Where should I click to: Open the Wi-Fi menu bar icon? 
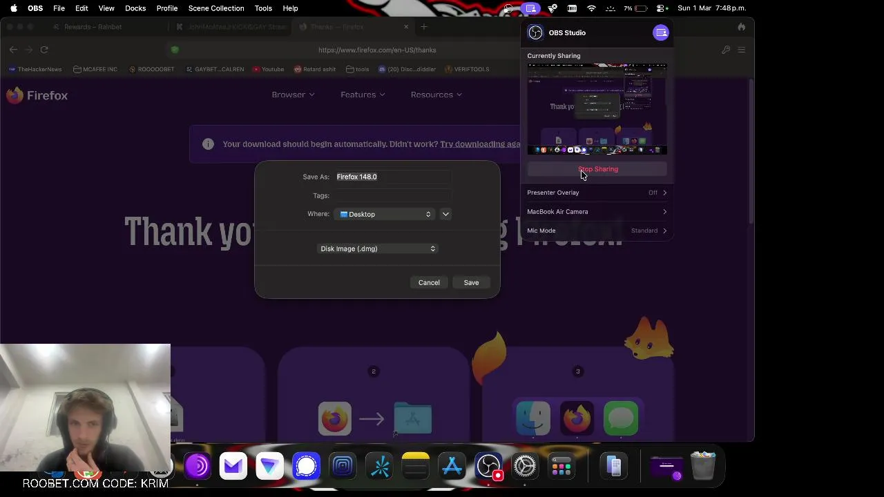pyautogui.click(x=591, y=8)
